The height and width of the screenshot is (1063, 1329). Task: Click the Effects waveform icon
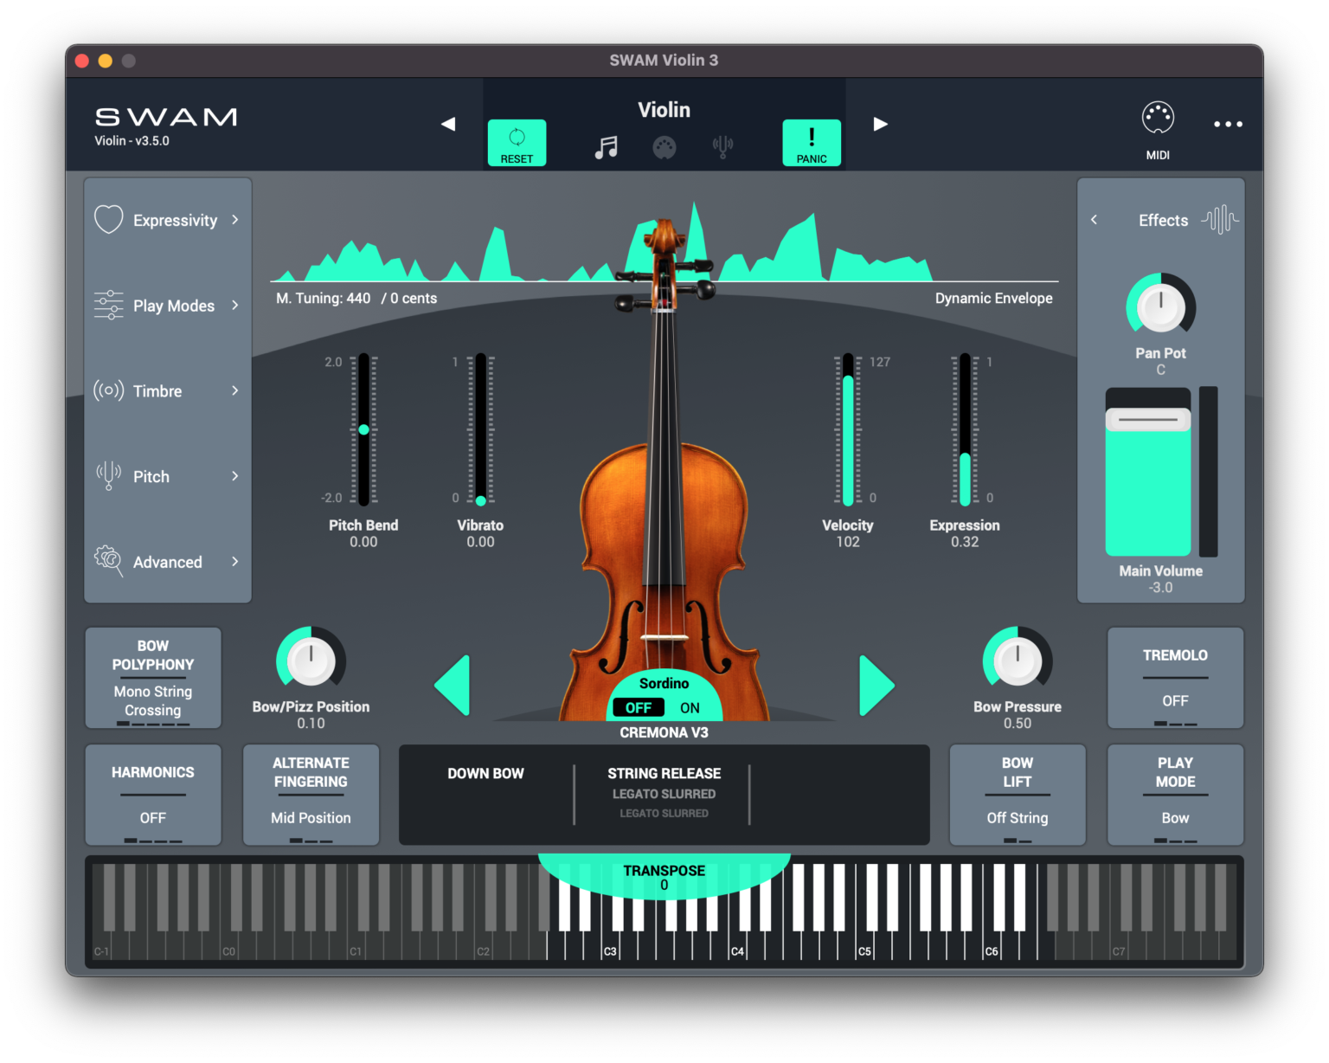click(x=1220, y=220)
